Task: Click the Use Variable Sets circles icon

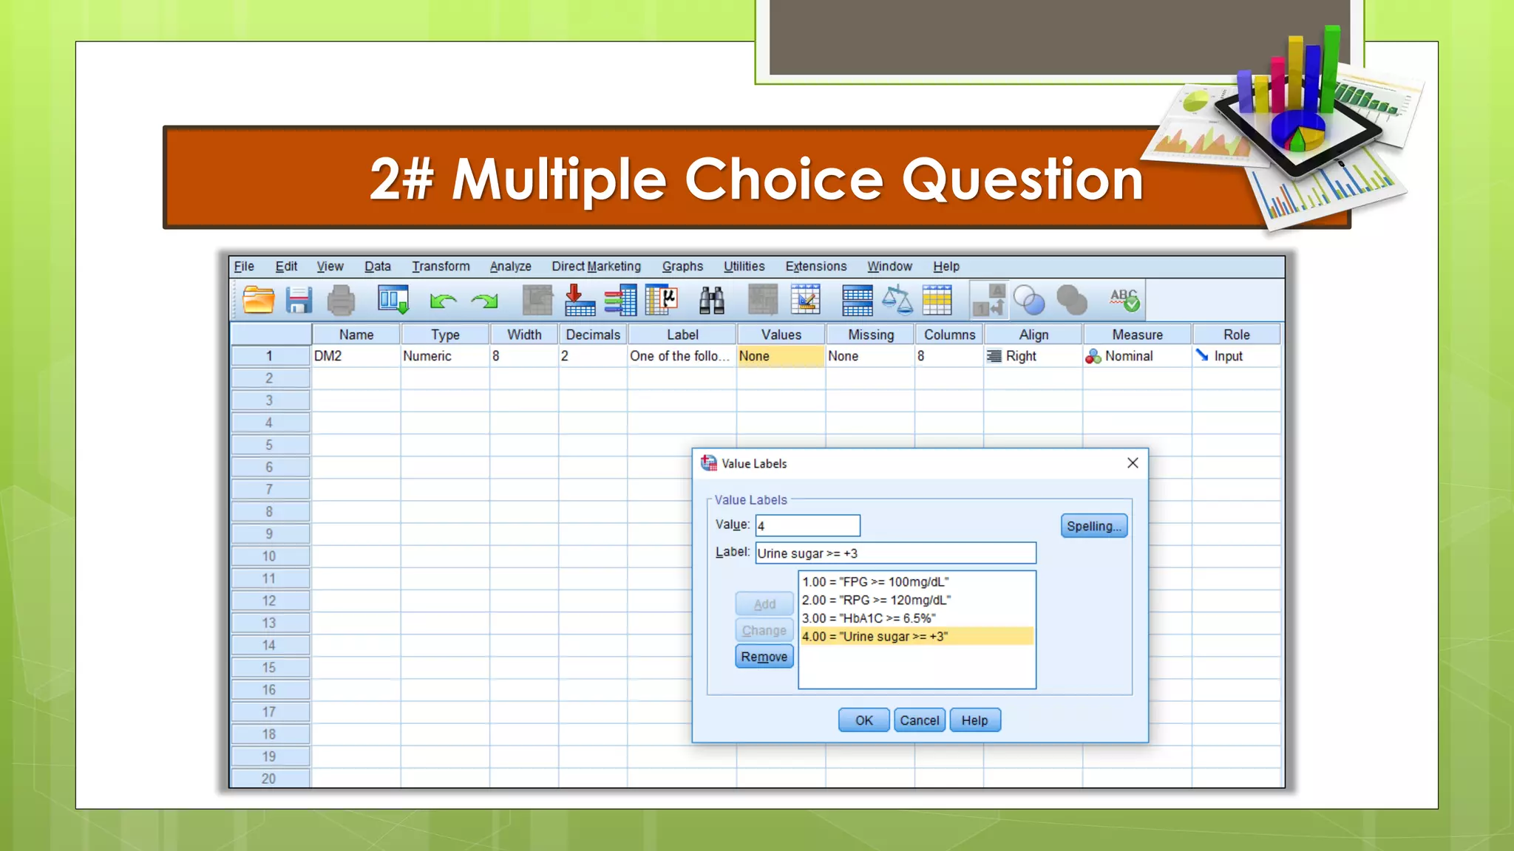Action: pos(1029,301)
